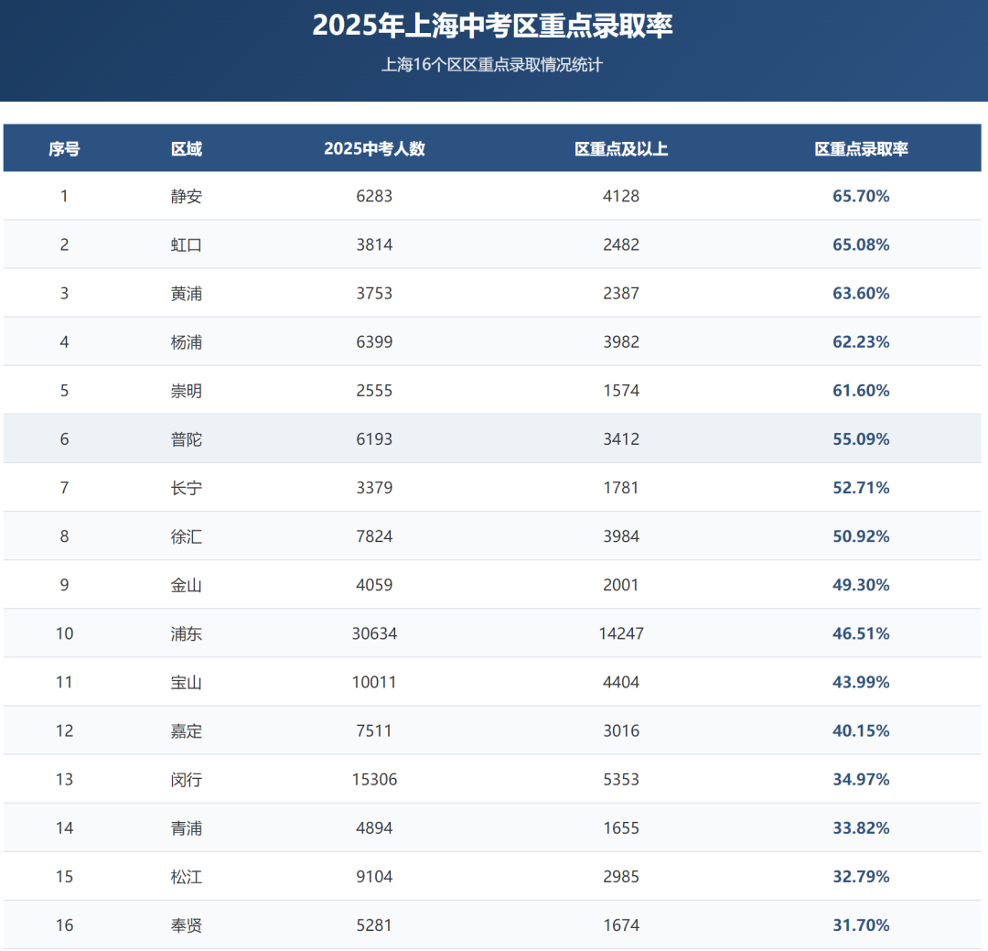The image size is (988, 951).
Task: Select the 区重点录取率 column header
Action: click(861, 148)
